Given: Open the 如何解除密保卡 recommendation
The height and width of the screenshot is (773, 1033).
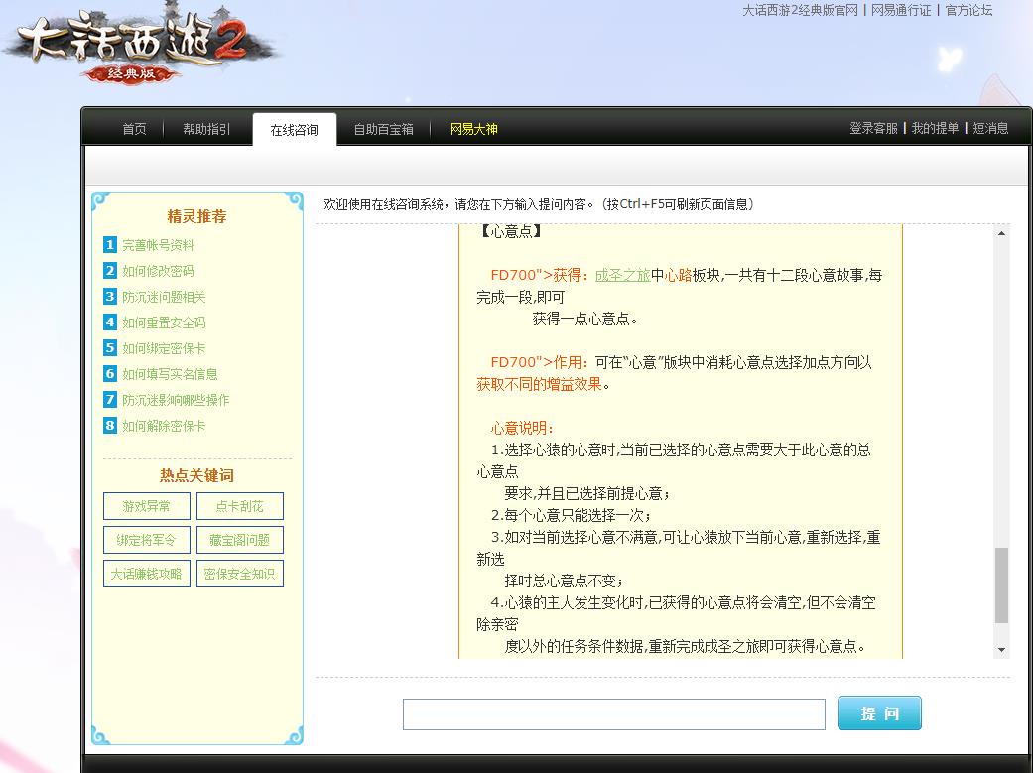Looking at the screenshot, I should pos(164,425).
